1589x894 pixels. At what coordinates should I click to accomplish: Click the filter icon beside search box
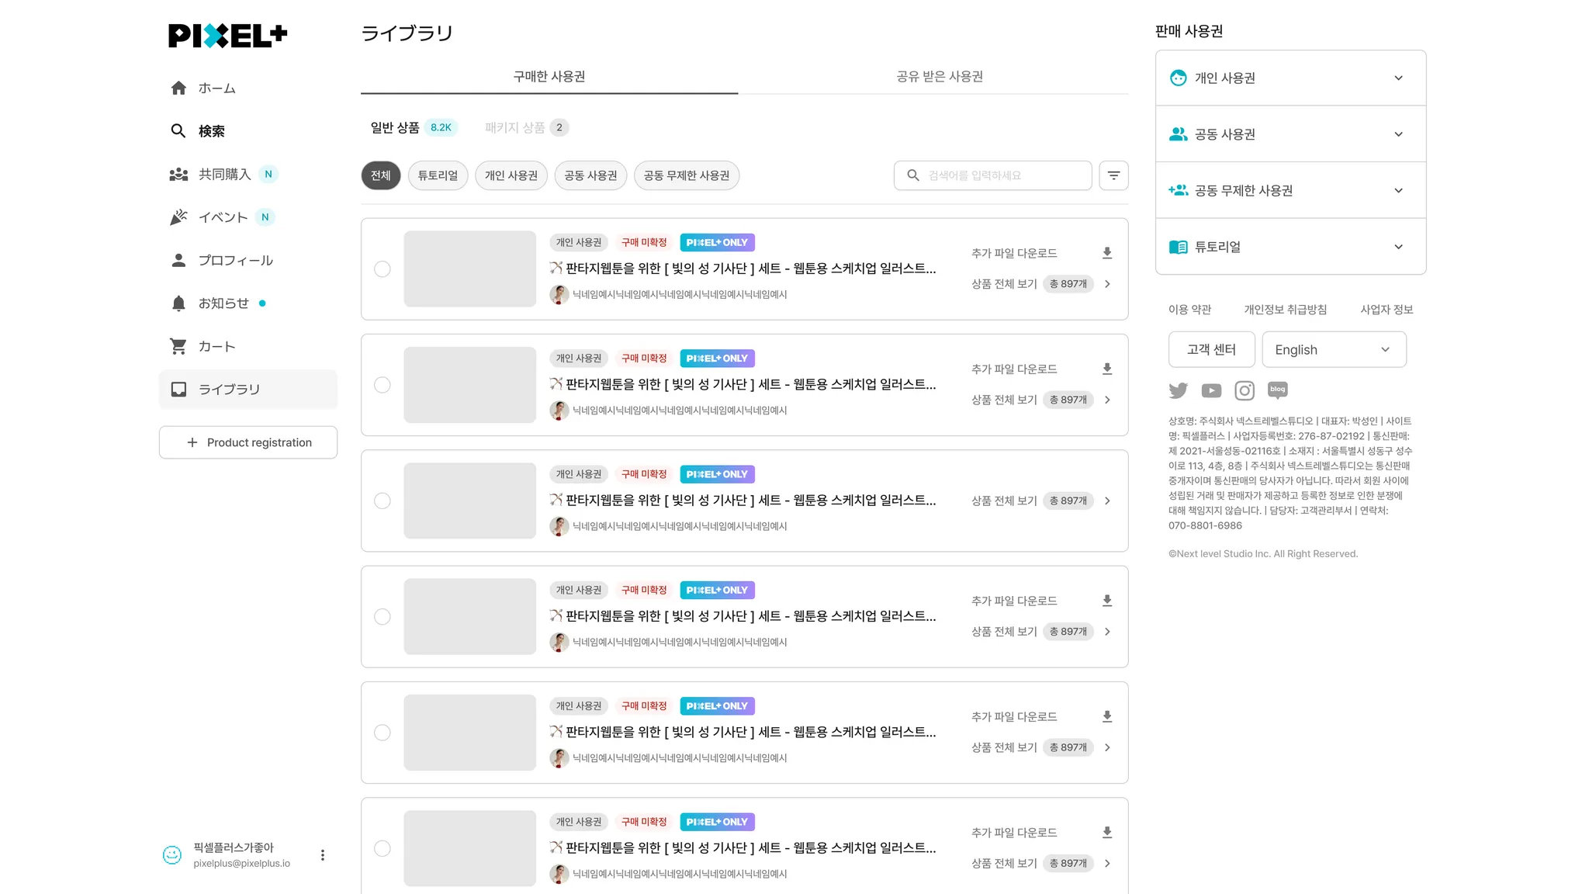click(1113, 175)
